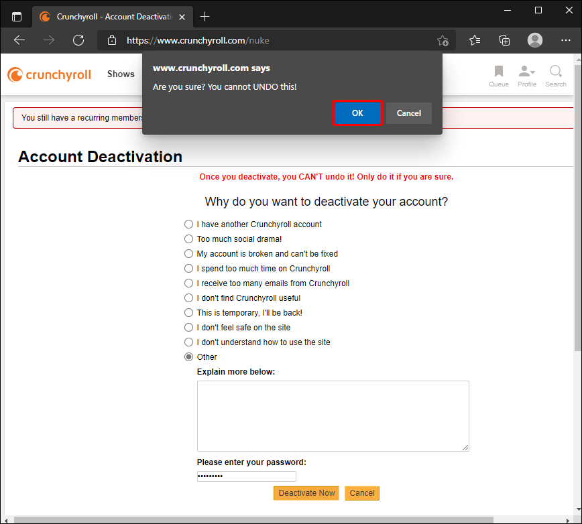Screen dimensions: 582x524
Task: Click the Crunchyroll Account Deactivation tab
Action: (113, 17)
